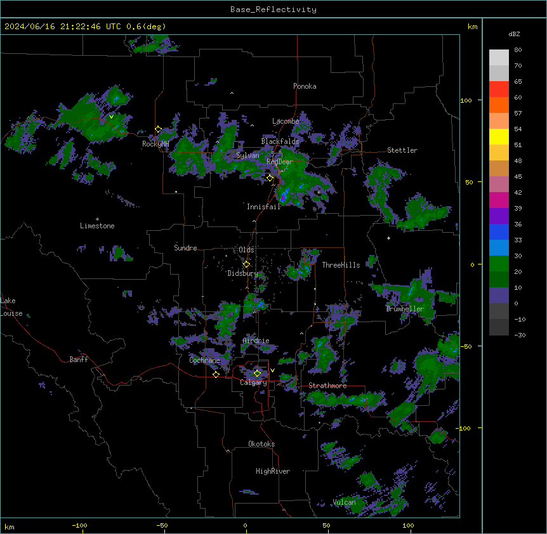Click the yellow diamond marker between Olds and Didsbury
Screen dimensions: 547x534
[246, 264]
